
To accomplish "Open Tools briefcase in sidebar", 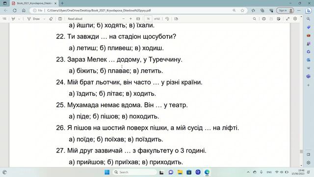I will (x=309, y=35).
